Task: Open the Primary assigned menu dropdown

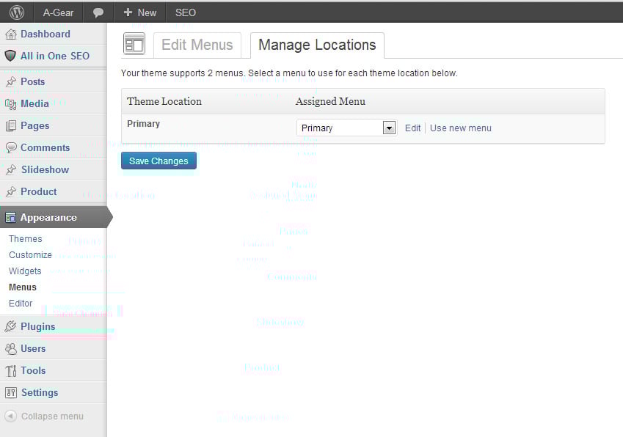Action: (x=346, y=128)
